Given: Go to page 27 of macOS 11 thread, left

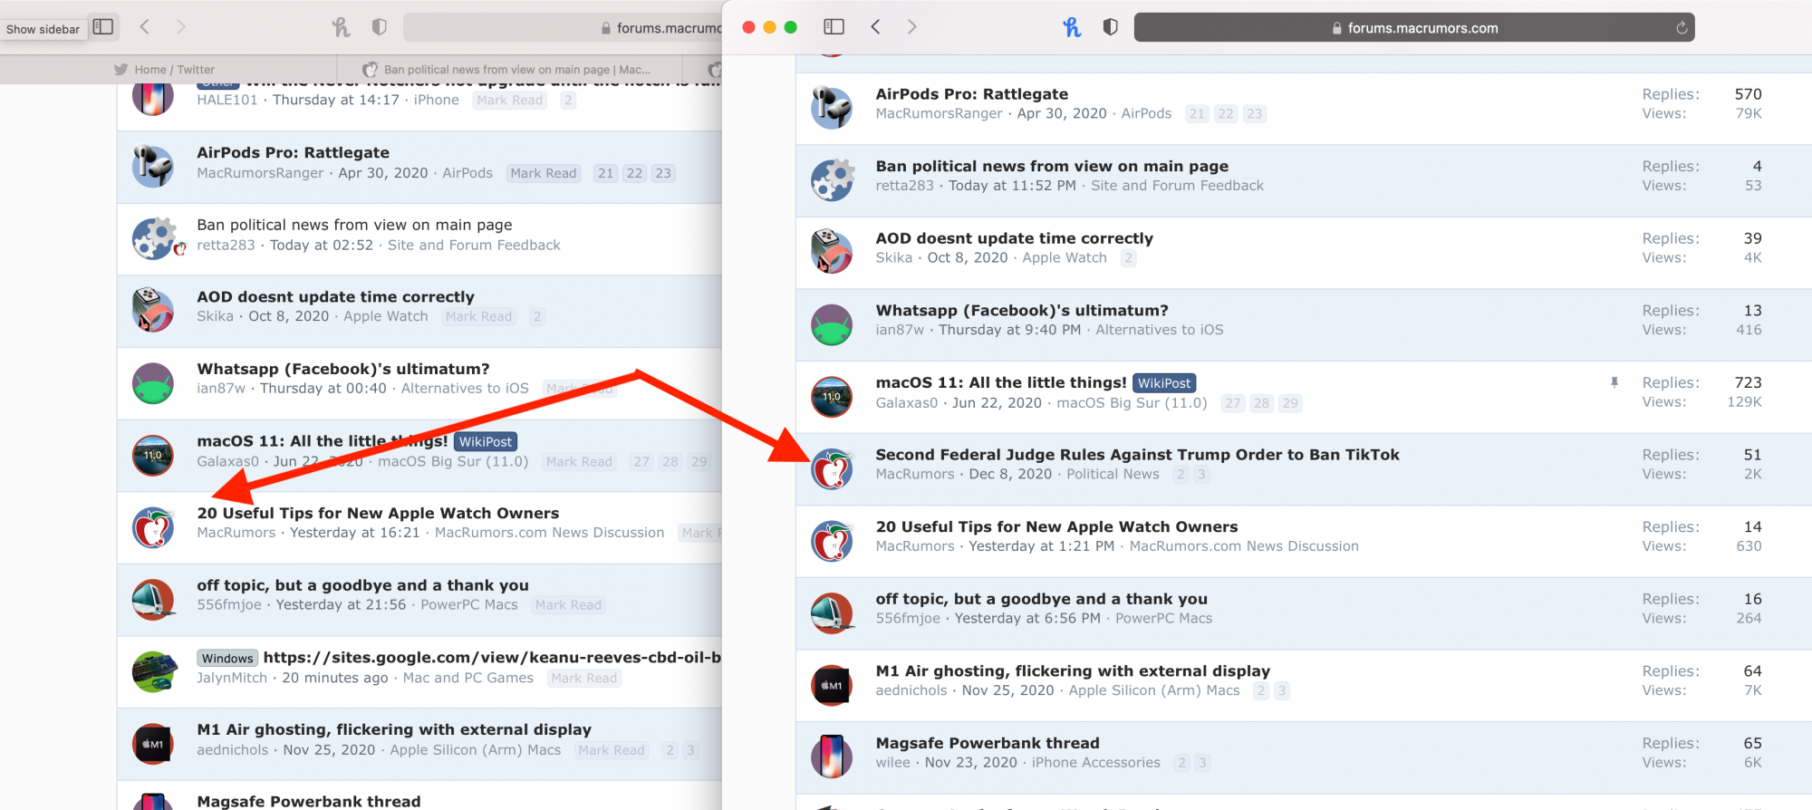Looking at the screenshot, I should pyautogui.click(x=641, y=461).
